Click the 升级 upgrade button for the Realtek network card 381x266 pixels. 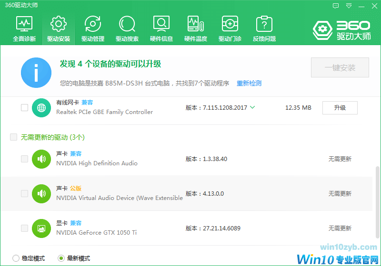340,108
